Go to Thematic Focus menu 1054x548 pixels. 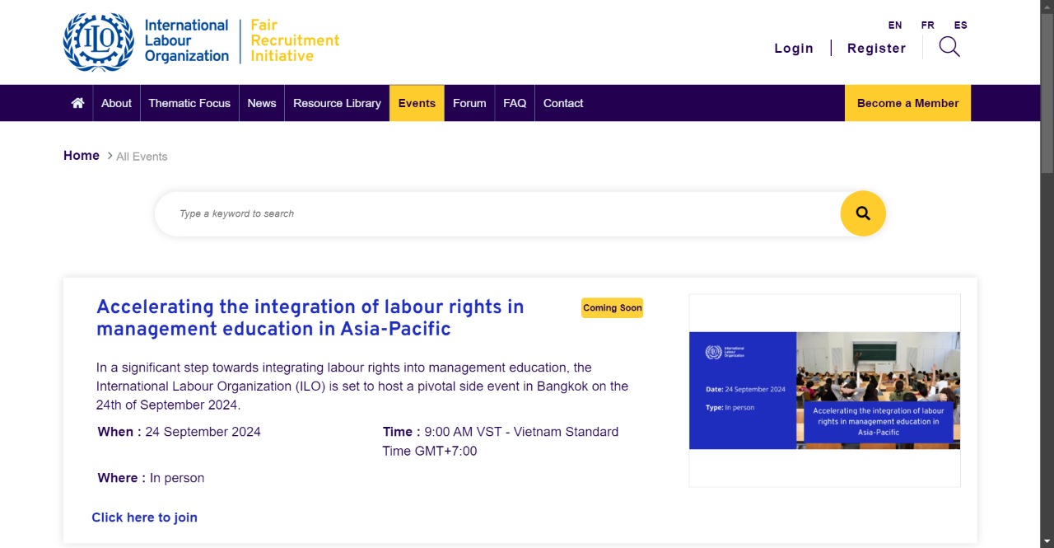[189, 103]
